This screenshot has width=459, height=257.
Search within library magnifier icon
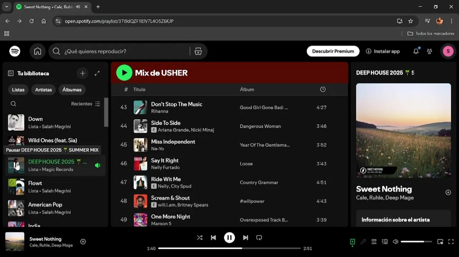pyautogui.click(x=13, y=104)
